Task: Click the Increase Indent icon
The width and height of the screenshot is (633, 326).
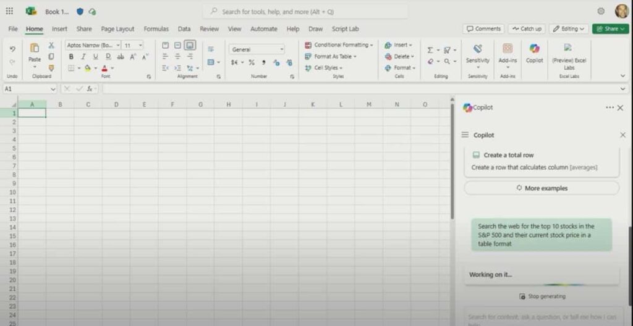Action: click(x=177, y=68)
